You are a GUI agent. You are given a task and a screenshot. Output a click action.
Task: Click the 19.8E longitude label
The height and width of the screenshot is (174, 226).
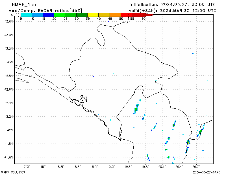click(x=145, y=167)
